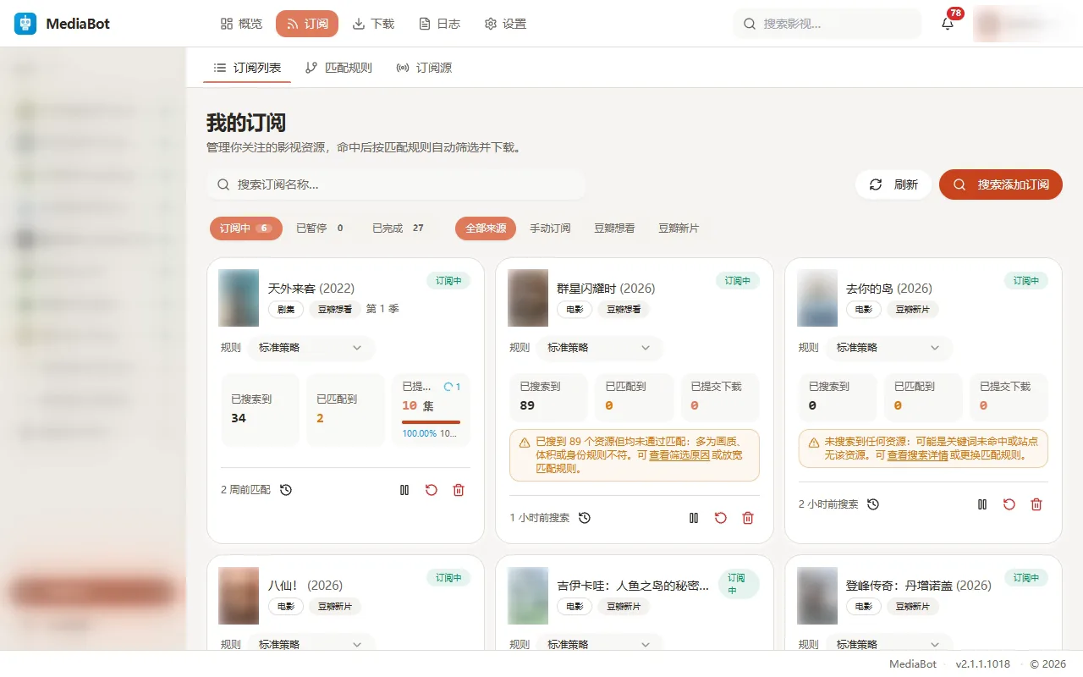The height and width of the screenshot is (677, 1083).
Task: Open the 查看筛选原因 link
Action: click(x=679, y=455)
